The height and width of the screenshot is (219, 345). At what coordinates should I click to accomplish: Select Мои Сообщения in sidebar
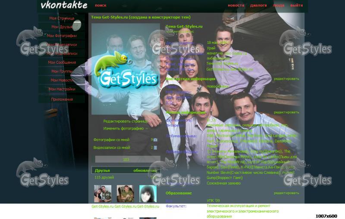click(62, 62)
